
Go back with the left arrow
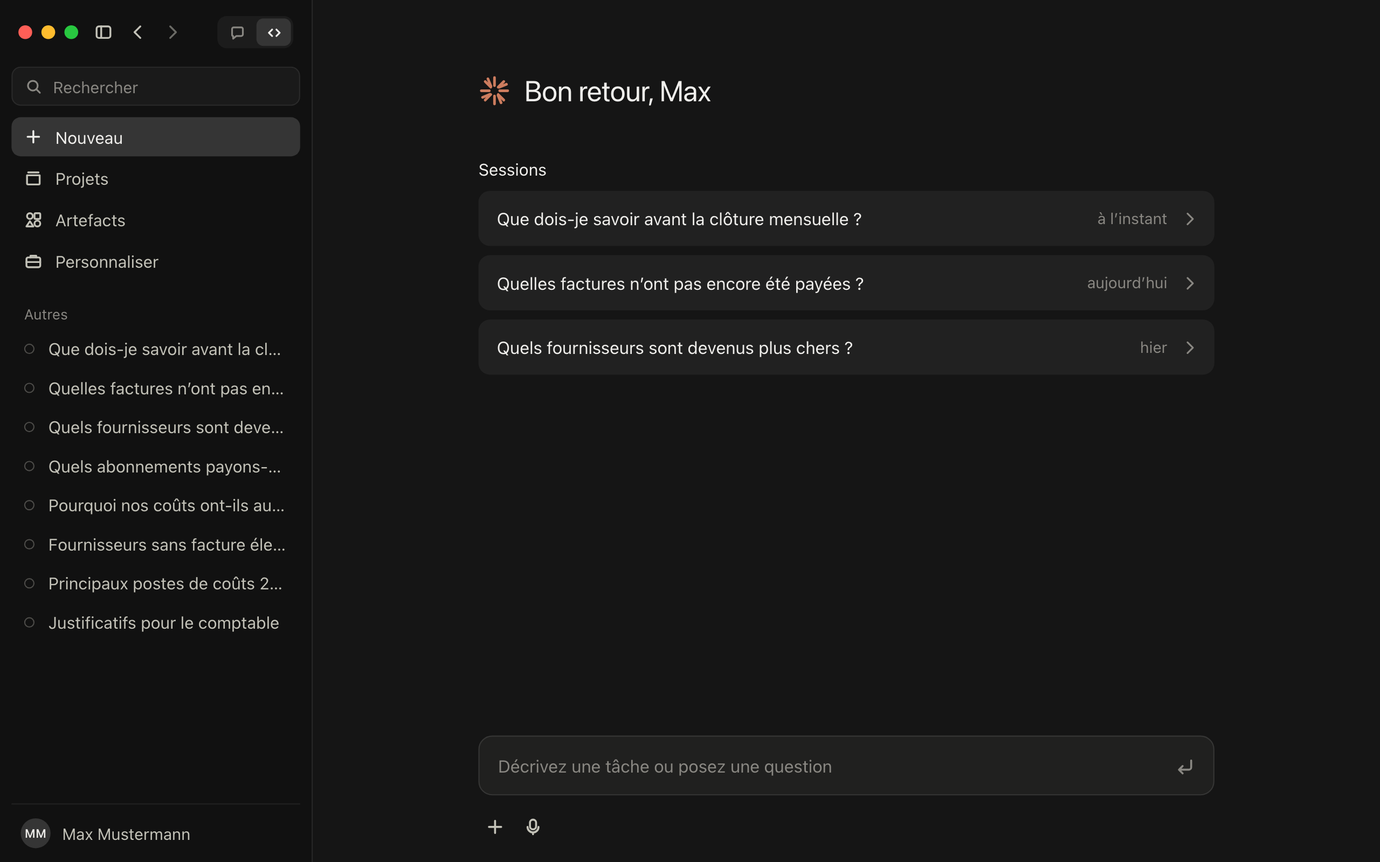click(x=137, y=32)
